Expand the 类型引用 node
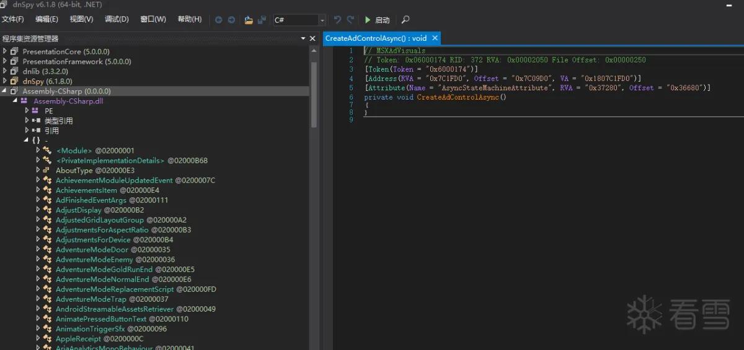 pyautogui.click(x=27, y=121)
